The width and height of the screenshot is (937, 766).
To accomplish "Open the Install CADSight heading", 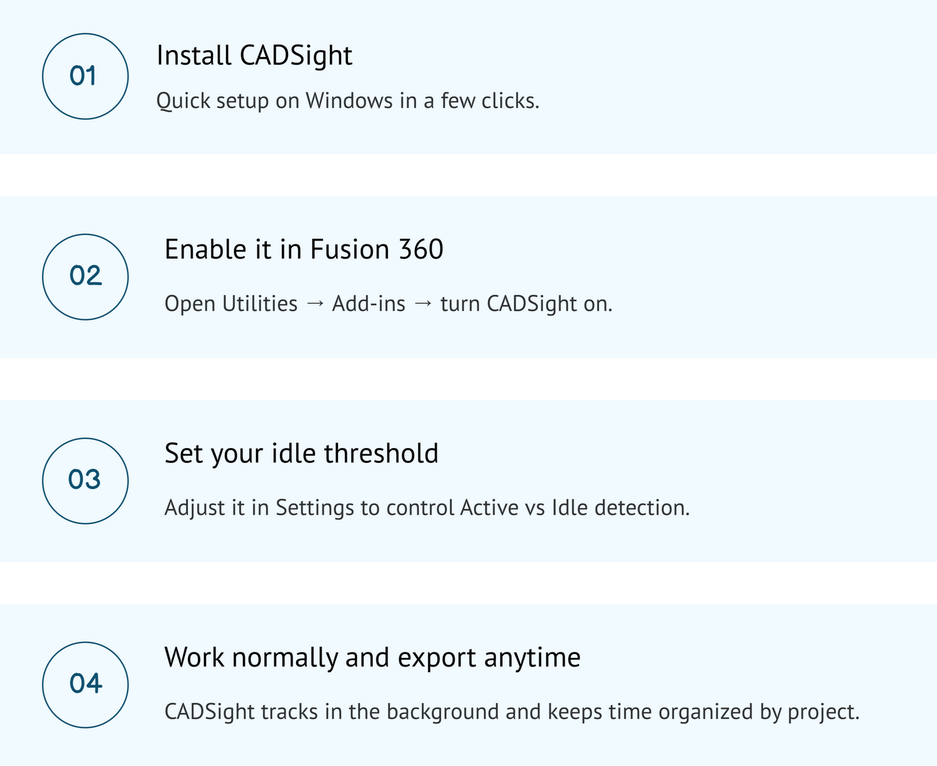I will click(x=254, y=56).
